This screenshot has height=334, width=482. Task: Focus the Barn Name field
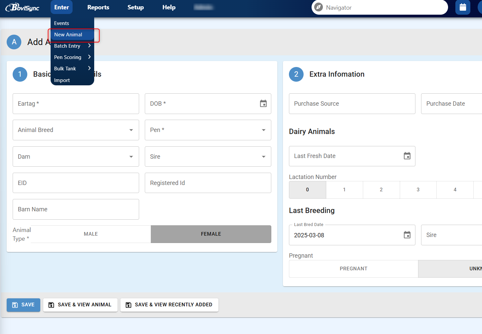pos(76,209)
